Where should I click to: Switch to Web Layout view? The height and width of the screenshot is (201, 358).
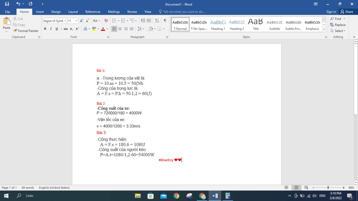(x=306, y=187)
